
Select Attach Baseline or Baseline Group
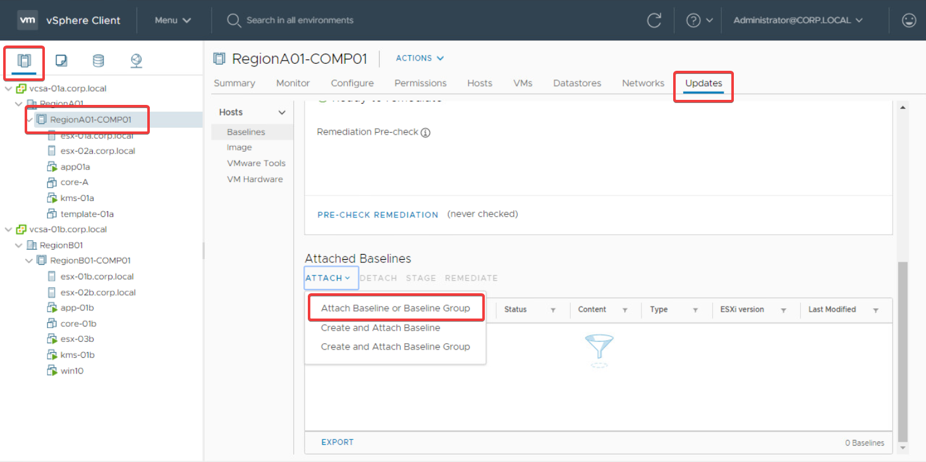[396, 308]
